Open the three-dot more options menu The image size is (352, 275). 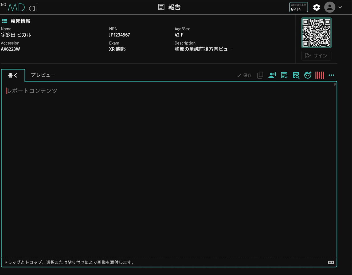(331, 75)
